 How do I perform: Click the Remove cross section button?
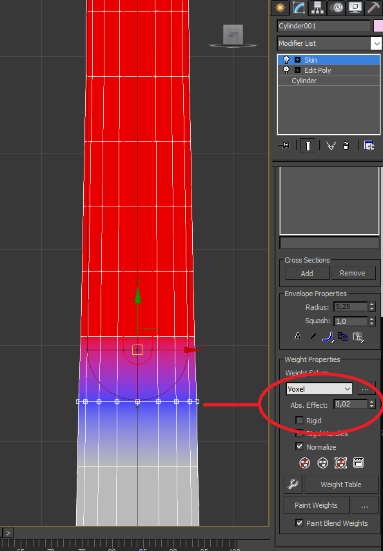pyautogui.click(x=353, y=273)
